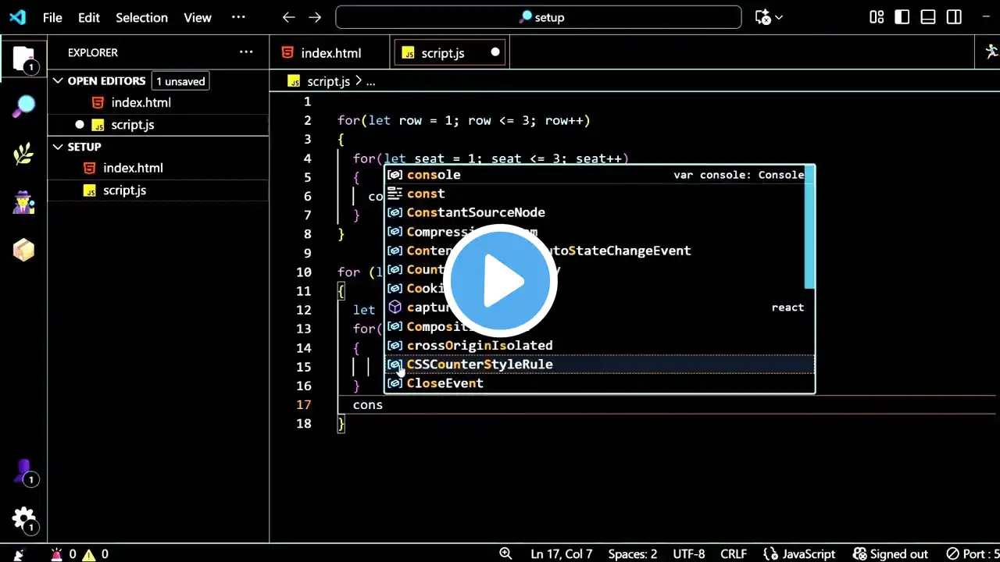This screenshot has width=1000, height=562.
Task: Open the File menu
Action: 52,17
